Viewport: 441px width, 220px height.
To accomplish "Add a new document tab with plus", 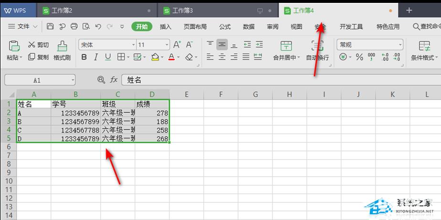I will [x=409, y=10].
